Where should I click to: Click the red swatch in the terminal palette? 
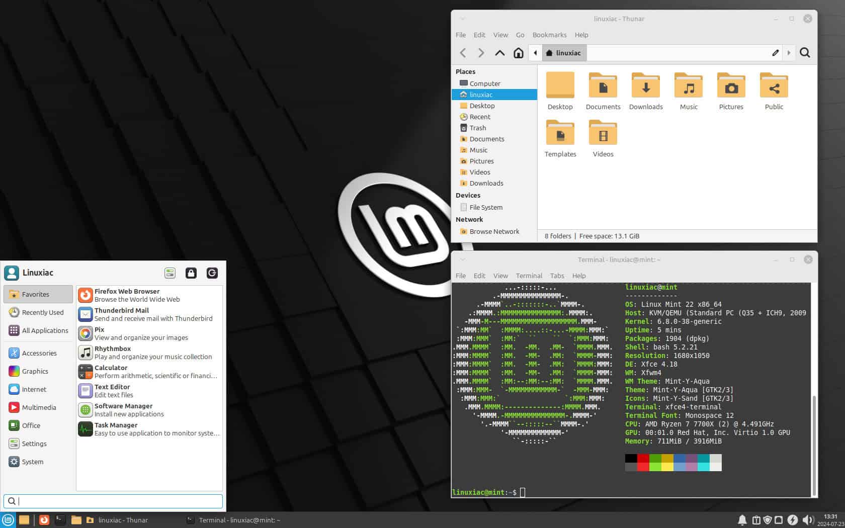tap(642, 459)
